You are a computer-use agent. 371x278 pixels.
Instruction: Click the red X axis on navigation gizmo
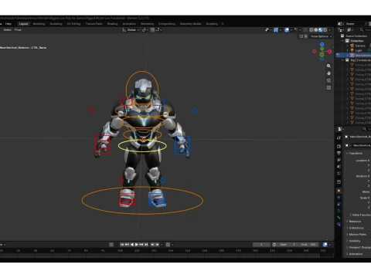coord(329,52)
